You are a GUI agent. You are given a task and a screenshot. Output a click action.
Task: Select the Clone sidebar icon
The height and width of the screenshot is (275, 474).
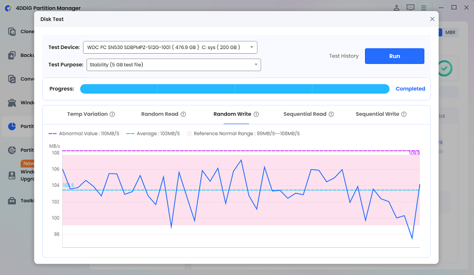coord(12,31)
